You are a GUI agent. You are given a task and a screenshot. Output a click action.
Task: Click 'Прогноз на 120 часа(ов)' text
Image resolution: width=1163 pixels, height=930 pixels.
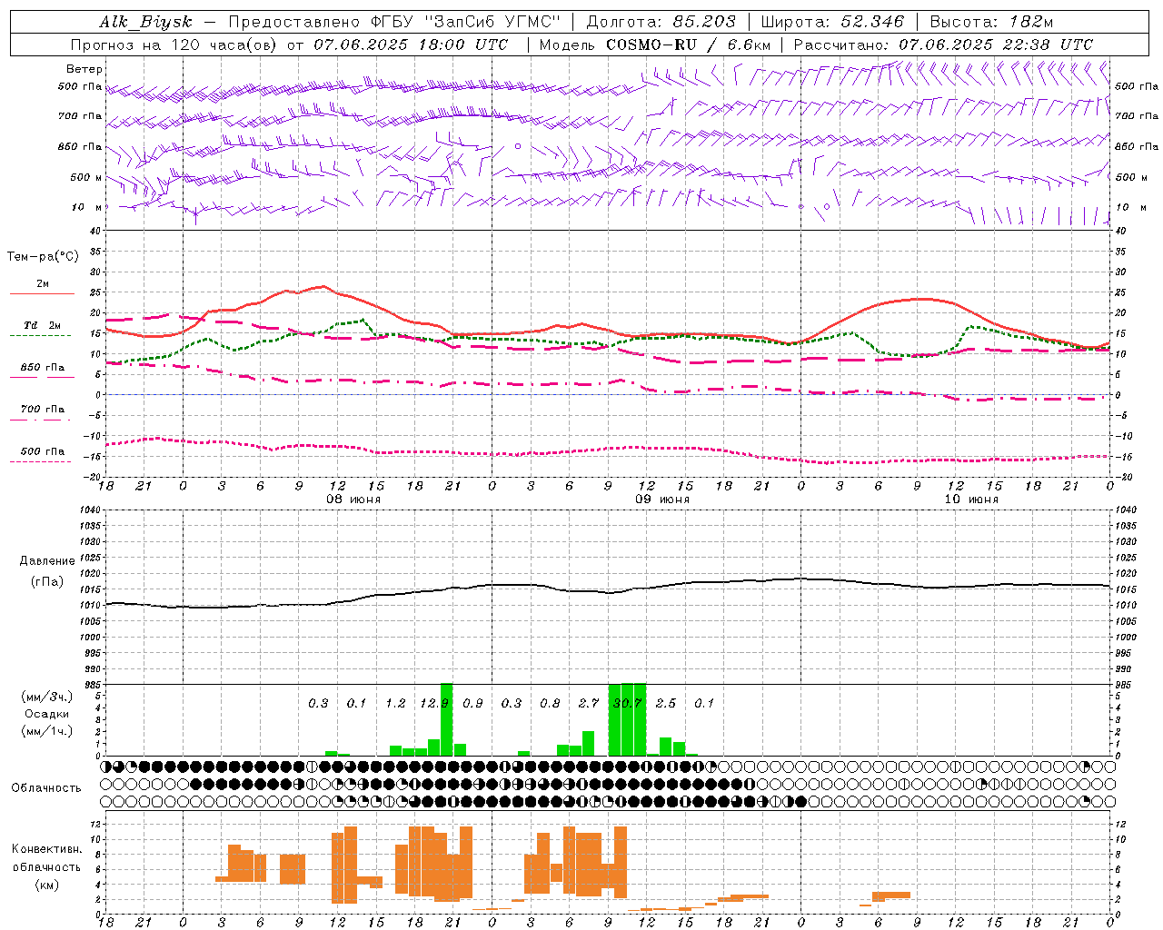(x=175, y=45)
